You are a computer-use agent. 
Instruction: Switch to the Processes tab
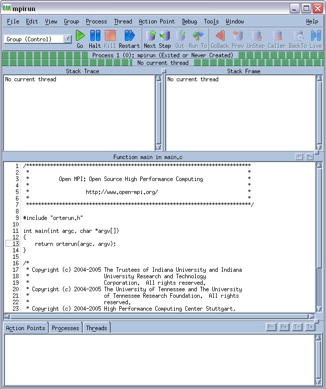(65, 328)
